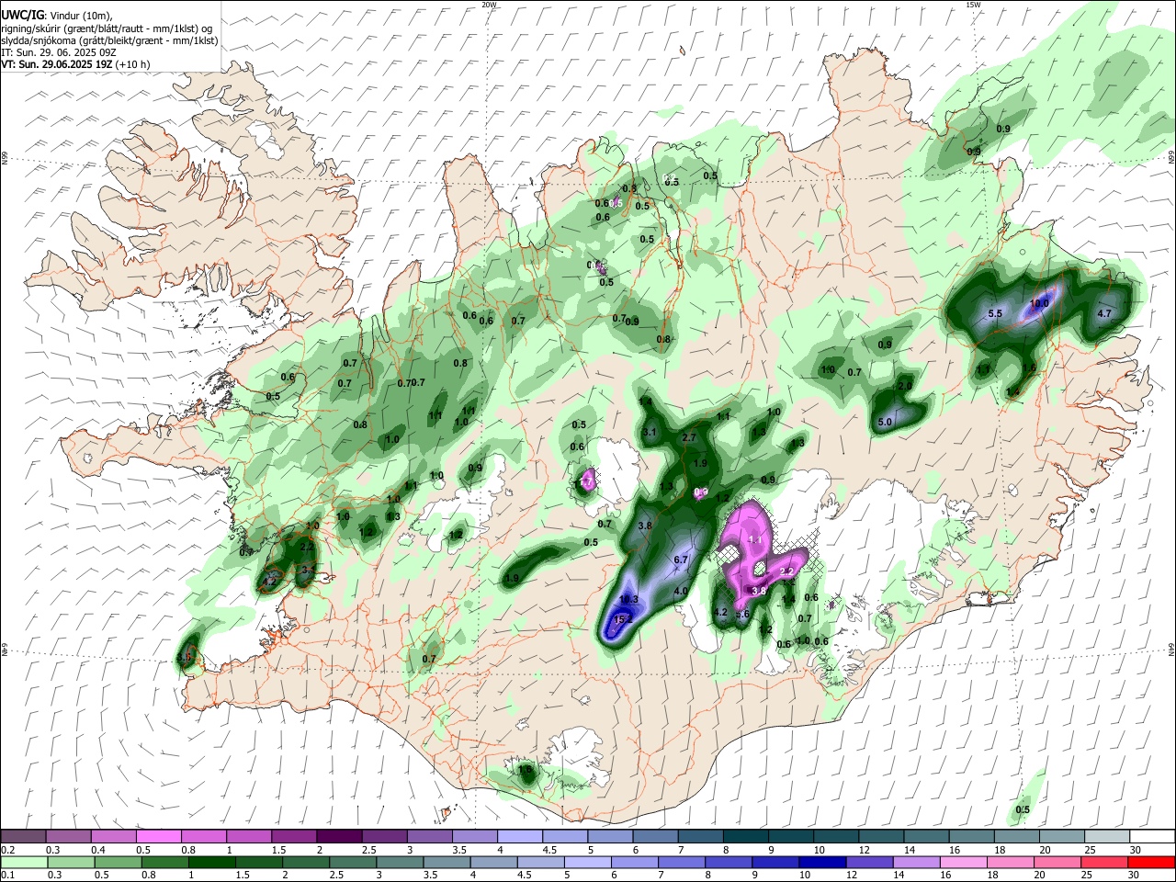Click the 4.0 precipitation value

[x=681, y=591]
